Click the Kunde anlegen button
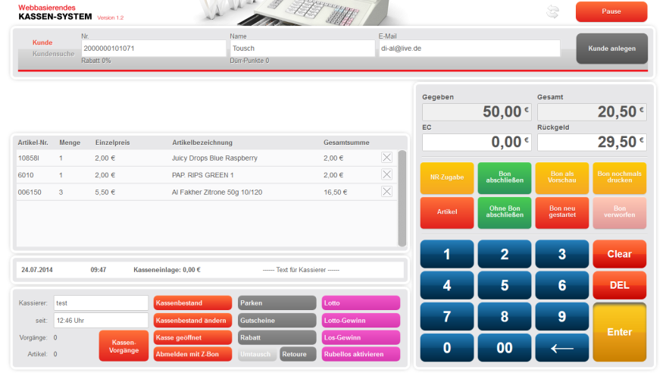 [x=611, y=49]
